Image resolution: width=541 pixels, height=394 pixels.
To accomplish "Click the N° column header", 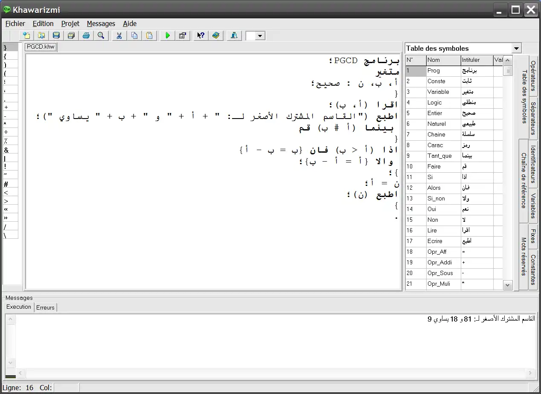I will coord(416,60).
